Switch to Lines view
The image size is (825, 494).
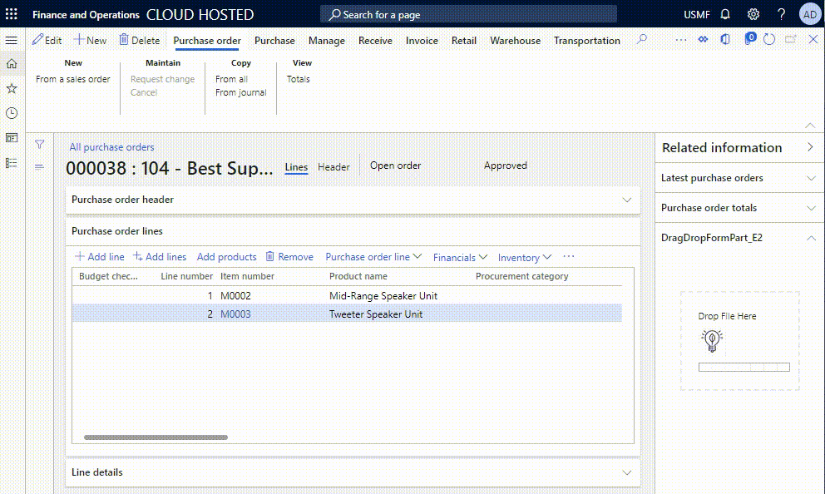[296, 167]
